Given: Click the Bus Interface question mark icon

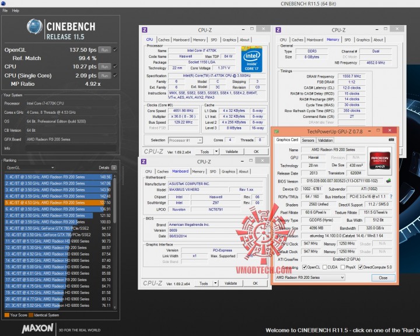Looking at the screenshot, I should (391, 197).
